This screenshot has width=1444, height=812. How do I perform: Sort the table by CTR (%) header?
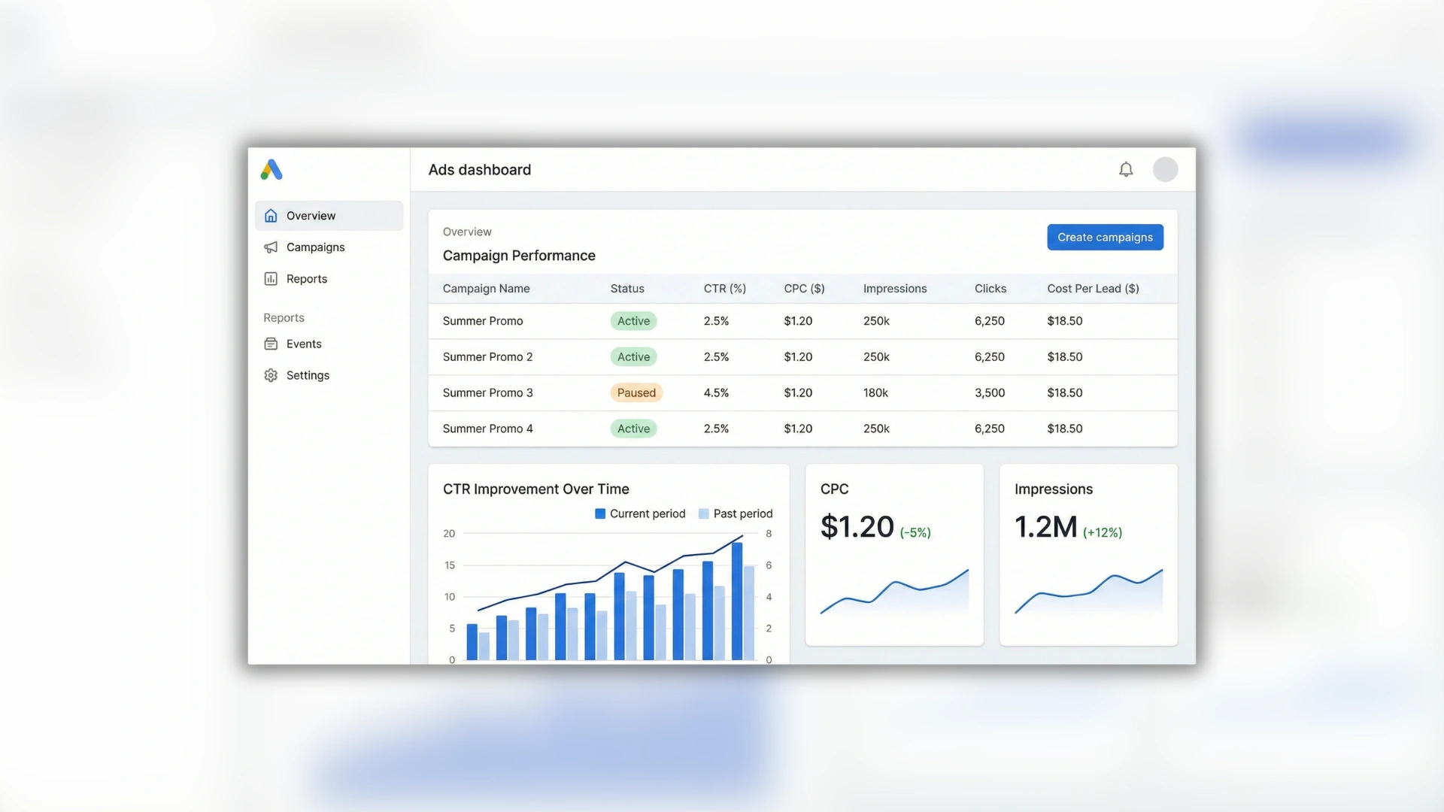coord(724,288)
